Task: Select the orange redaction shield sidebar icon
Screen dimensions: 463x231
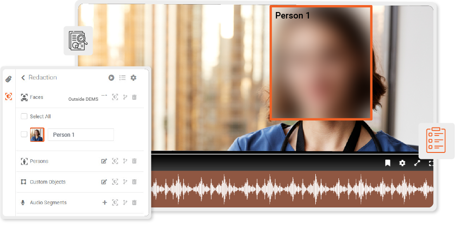Action: click(x=8, y=97)
